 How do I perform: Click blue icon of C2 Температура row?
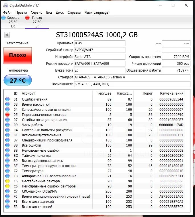tap(7, 171)
